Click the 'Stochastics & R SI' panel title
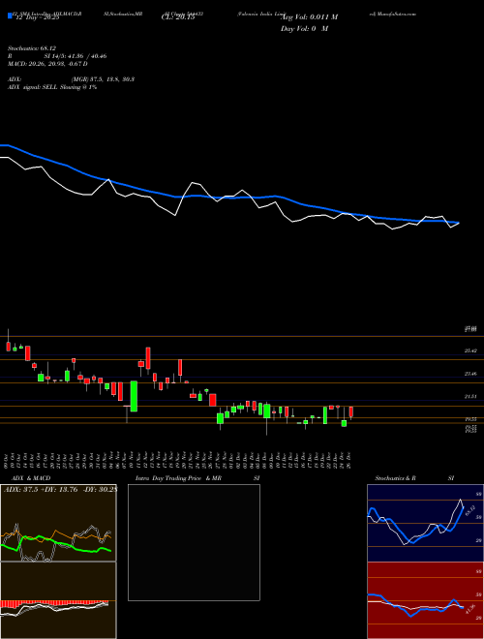The width and height of the screenshot is (484, 639). 414,478
